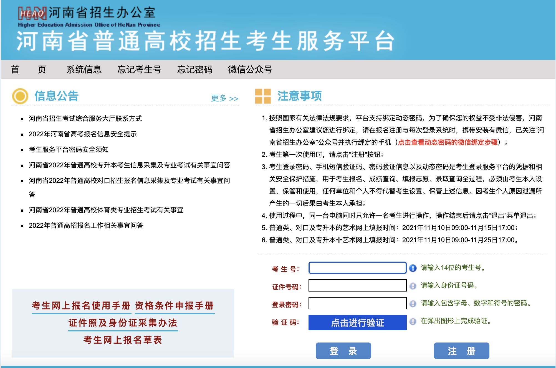Image resolution: width=556 pixels, height=368 pixels.
Task: Click the hint icon beside 验证码 button
Action: [x=413, y=321]
